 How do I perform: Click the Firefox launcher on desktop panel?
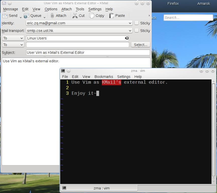[x=173, y=4]
